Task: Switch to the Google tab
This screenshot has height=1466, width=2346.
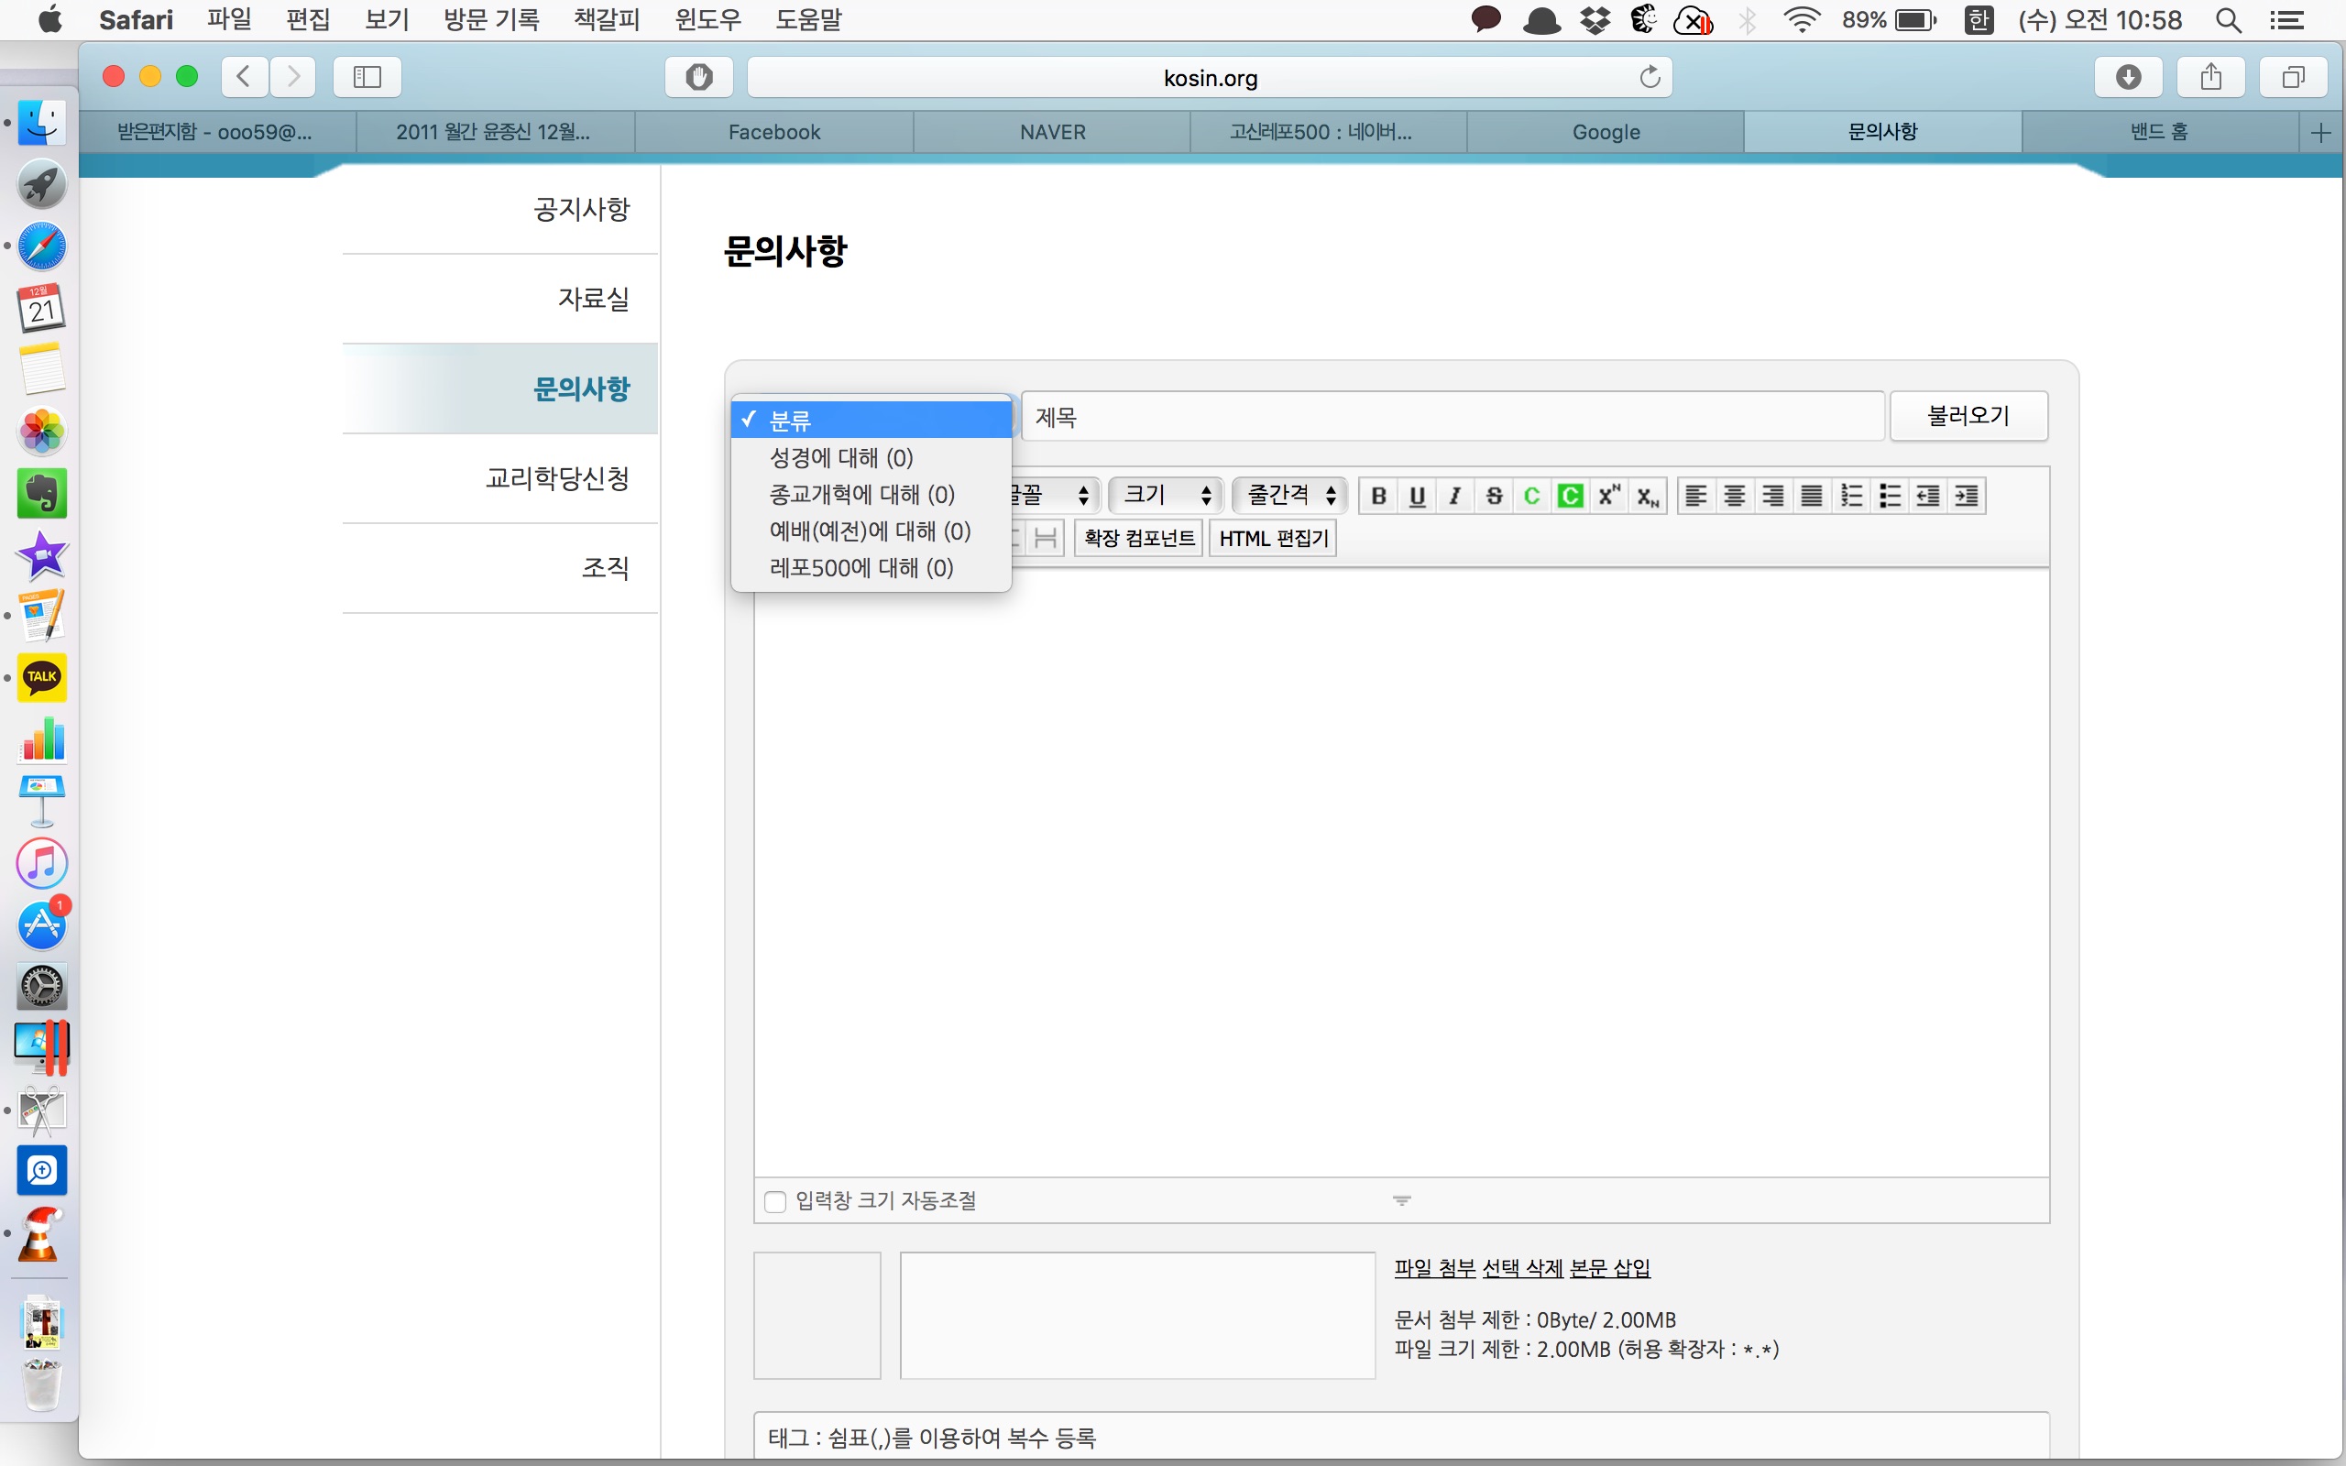Action: (x=1606, y=132)
